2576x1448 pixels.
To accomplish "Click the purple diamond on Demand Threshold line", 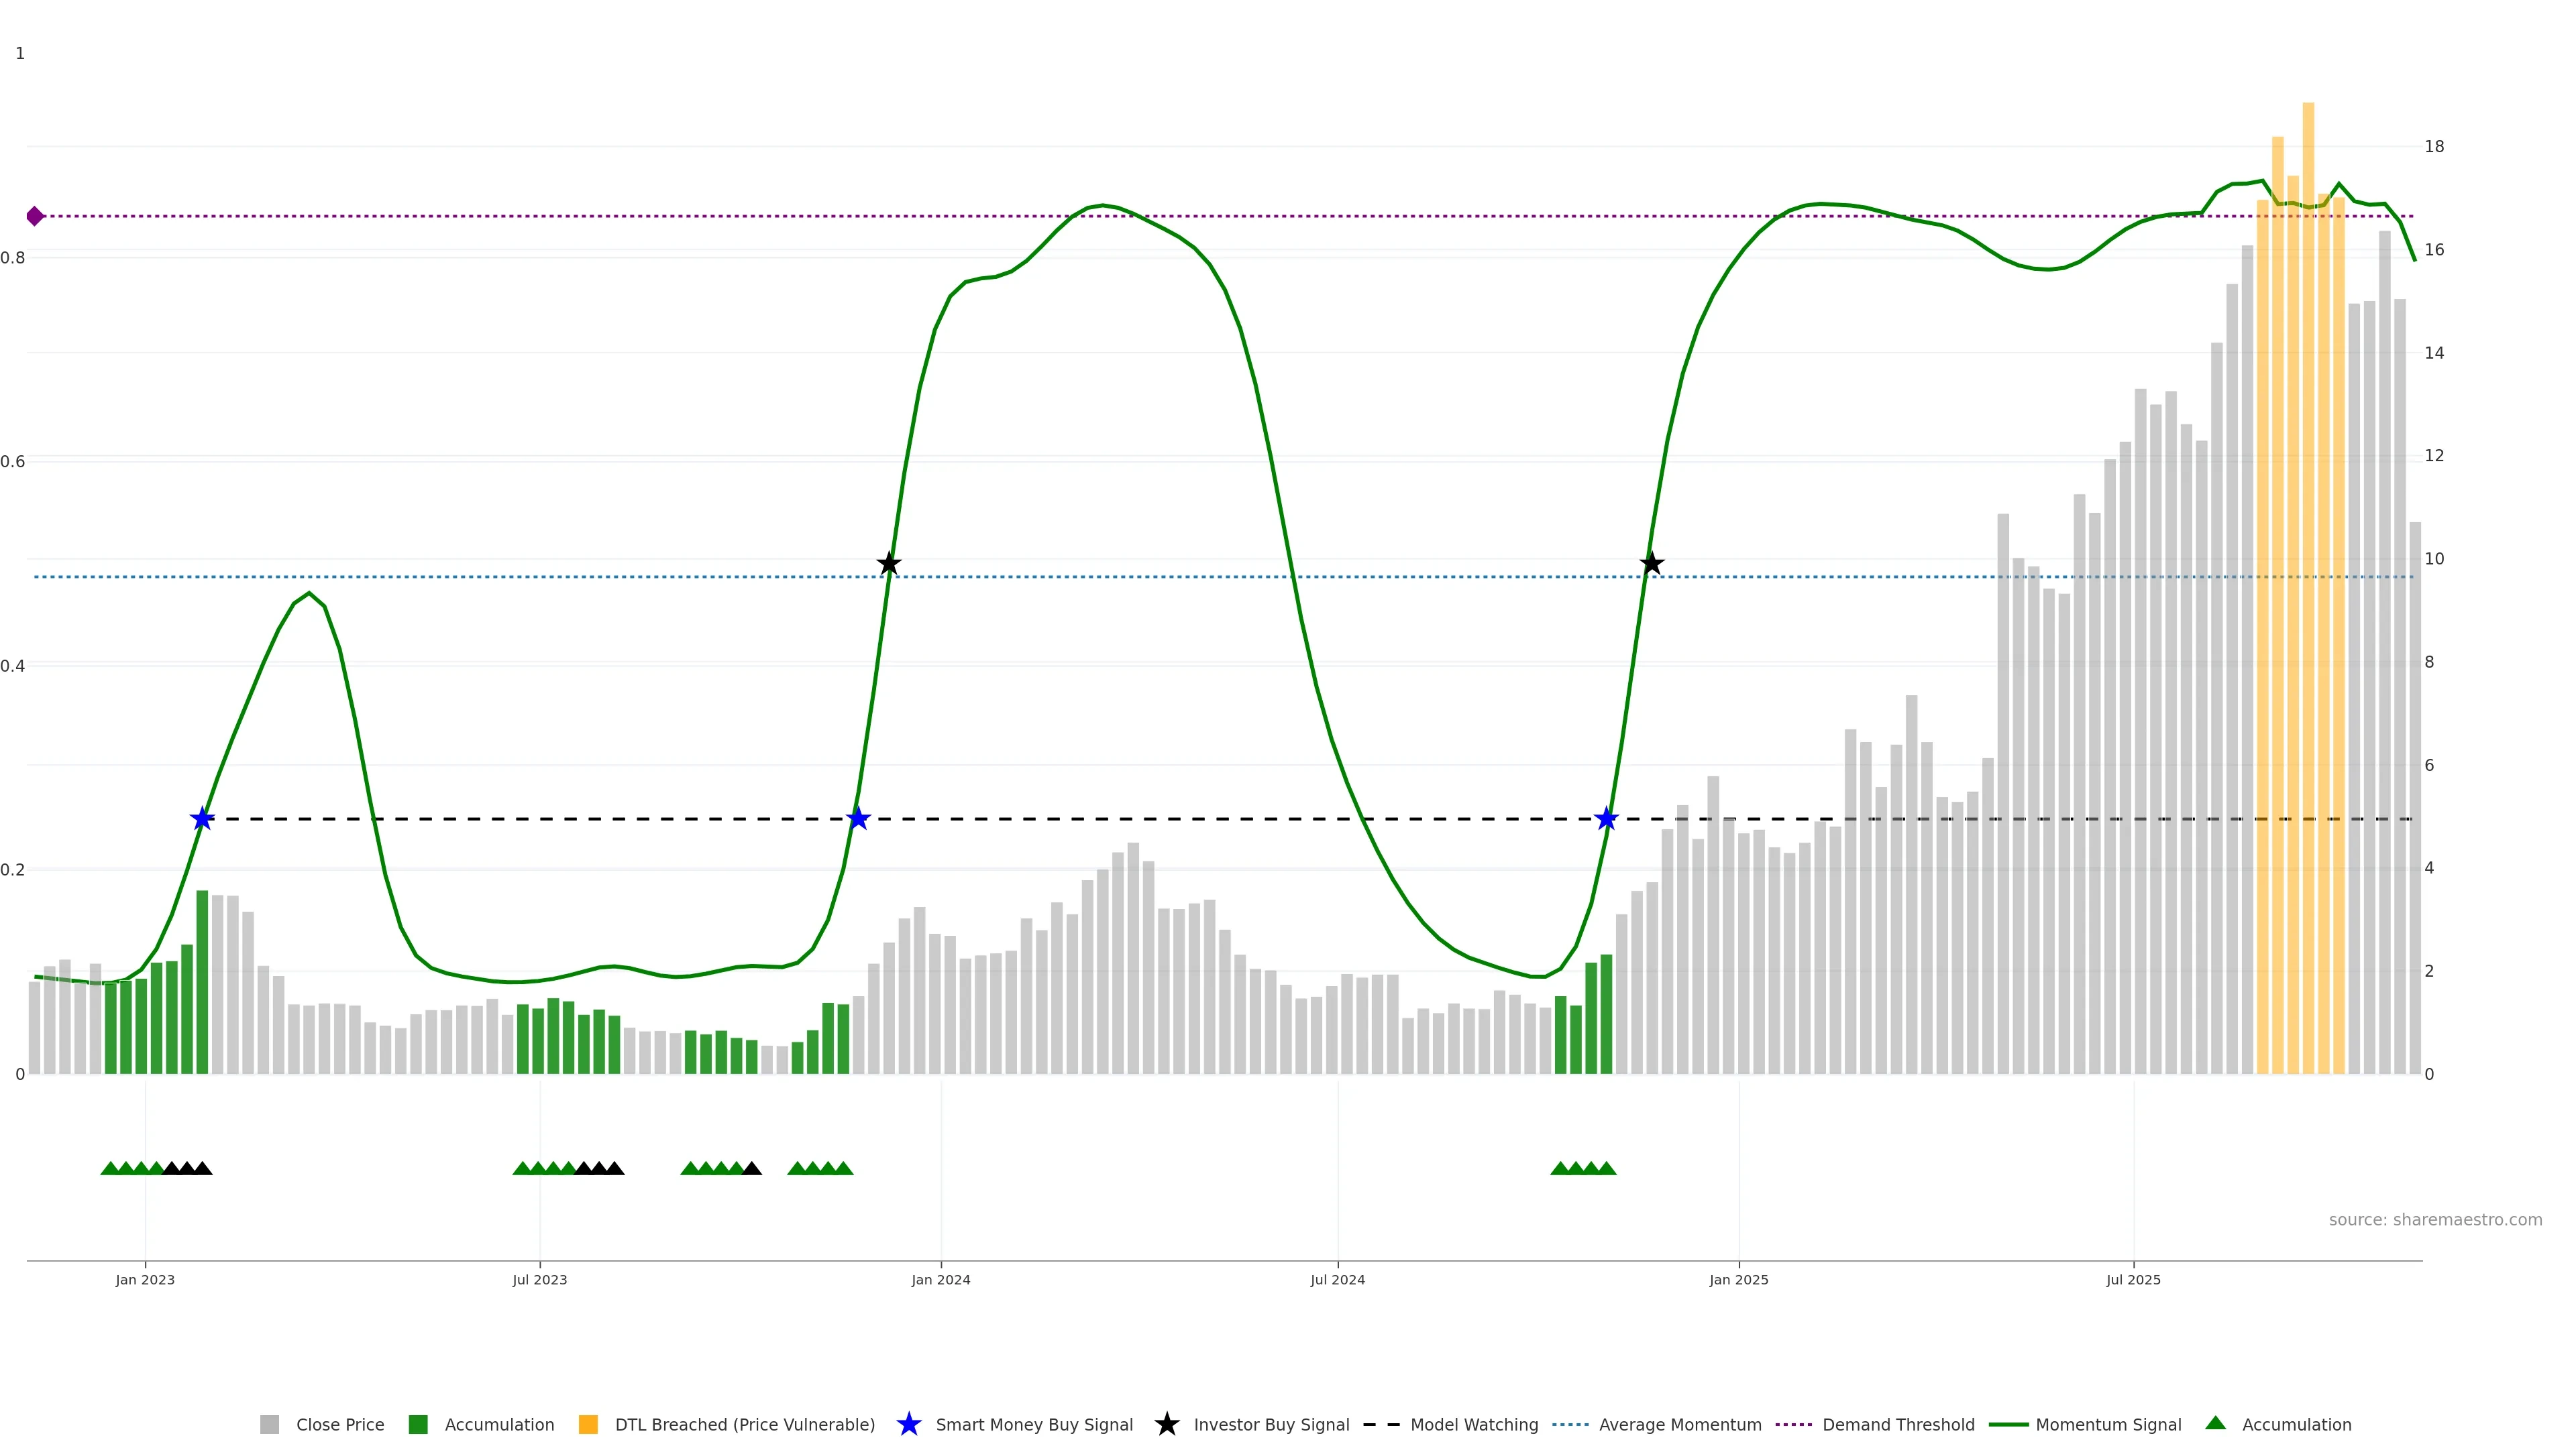I will click(x=35, y=216).
